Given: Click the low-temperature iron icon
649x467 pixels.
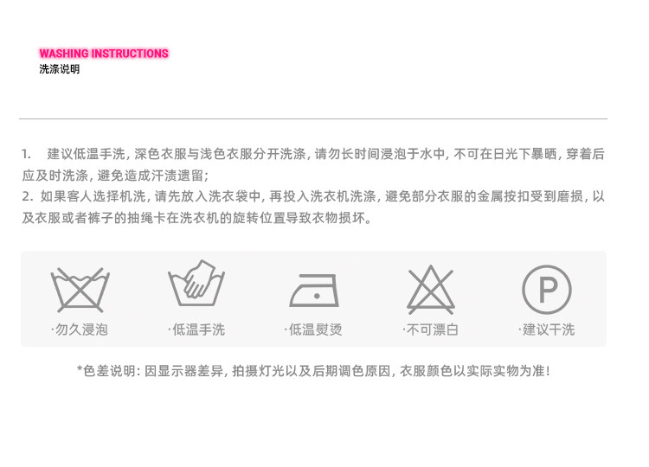Looking at the screenshot, I should (x=314, y=290).
